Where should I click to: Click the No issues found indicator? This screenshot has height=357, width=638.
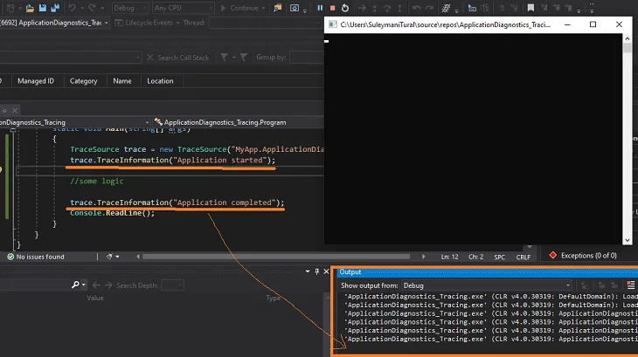click(36, 257)
